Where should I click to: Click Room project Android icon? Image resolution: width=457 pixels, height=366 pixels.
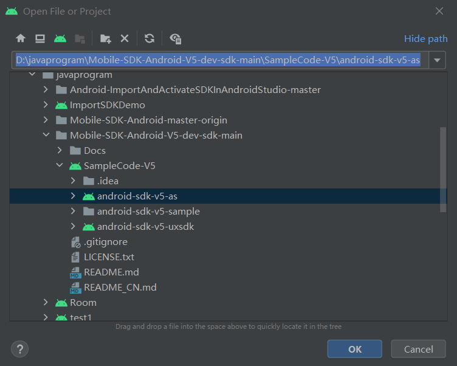point(61,303)
